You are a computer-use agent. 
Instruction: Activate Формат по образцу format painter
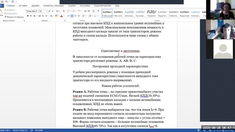pos(14,17)
